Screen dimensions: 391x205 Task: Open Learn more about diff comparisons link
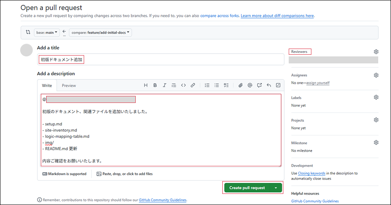pos(277,16)
